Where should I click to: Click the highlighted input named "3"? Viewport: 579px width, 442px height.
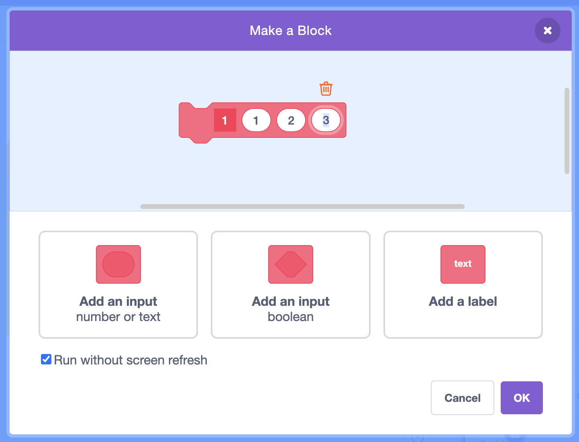pos(326,120)
